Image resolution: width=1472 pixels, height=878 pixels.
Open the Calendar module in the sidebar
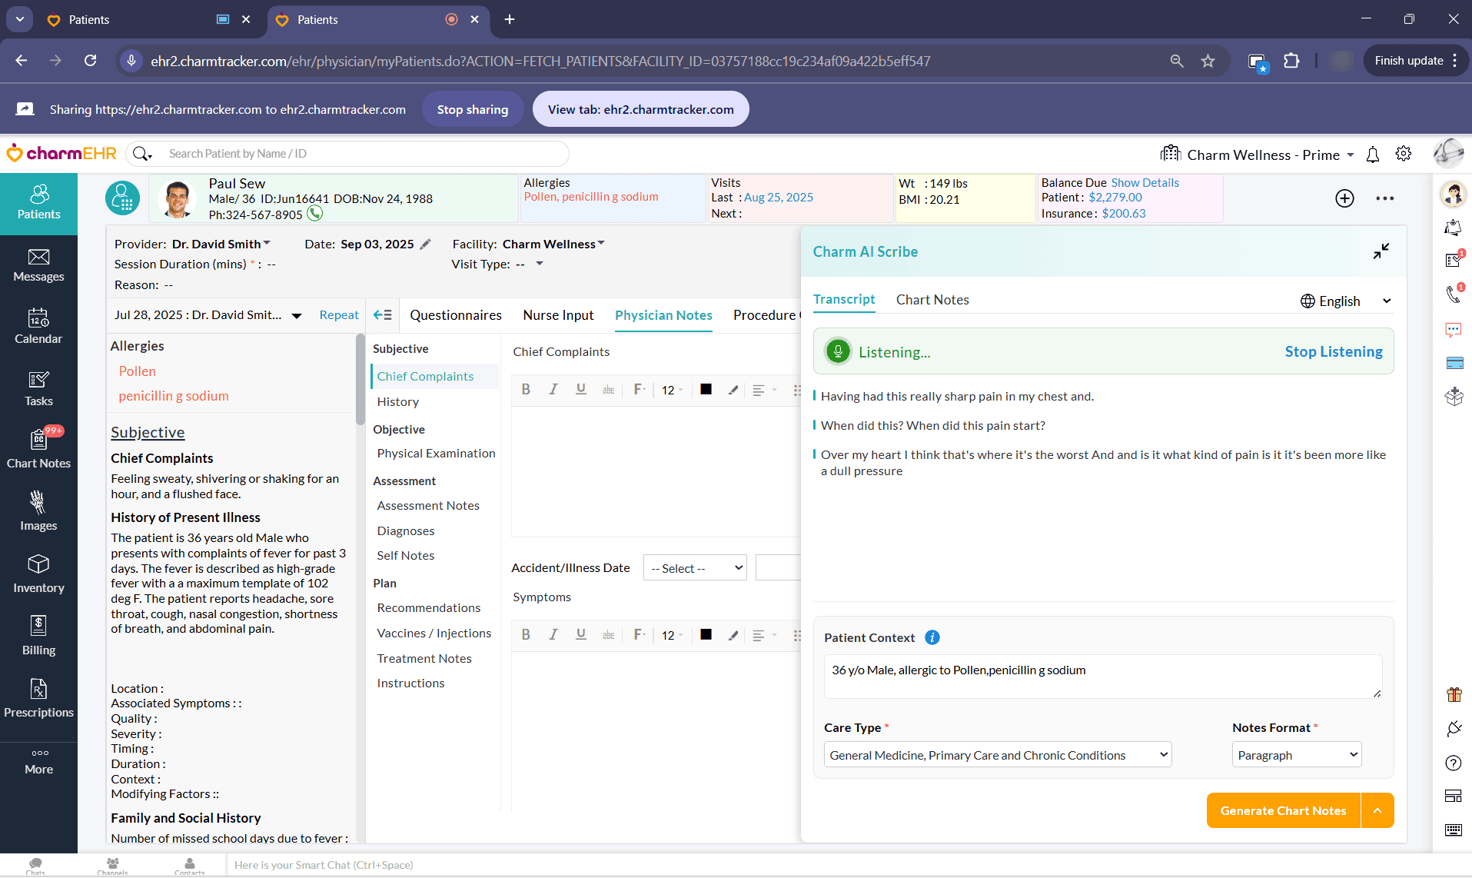point(38,328)
